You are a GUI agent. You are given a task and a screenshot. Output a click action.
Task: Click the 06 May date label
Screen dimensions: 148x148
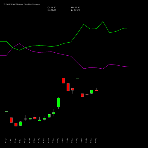39,141
